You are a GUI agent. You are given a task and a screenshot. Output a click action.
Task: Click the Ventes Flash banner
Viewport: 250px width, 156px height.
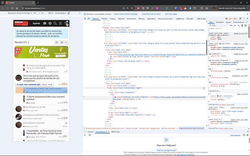point(41,52)
